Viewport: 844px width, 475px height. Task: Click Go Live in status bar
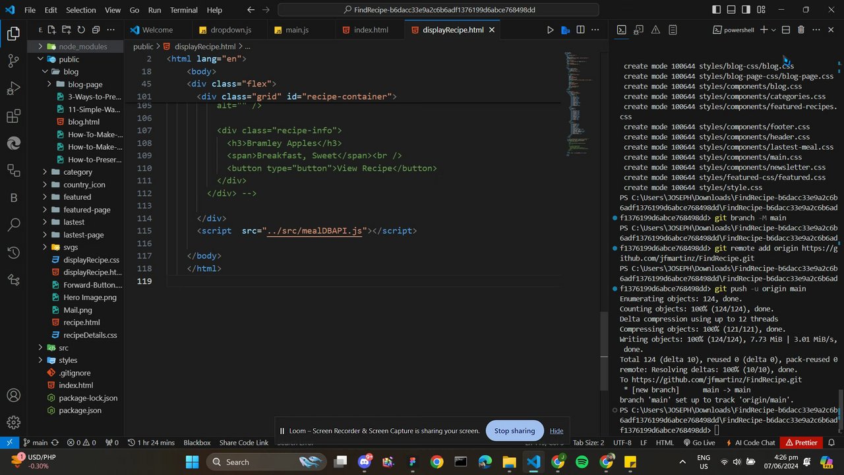[699, 443]
